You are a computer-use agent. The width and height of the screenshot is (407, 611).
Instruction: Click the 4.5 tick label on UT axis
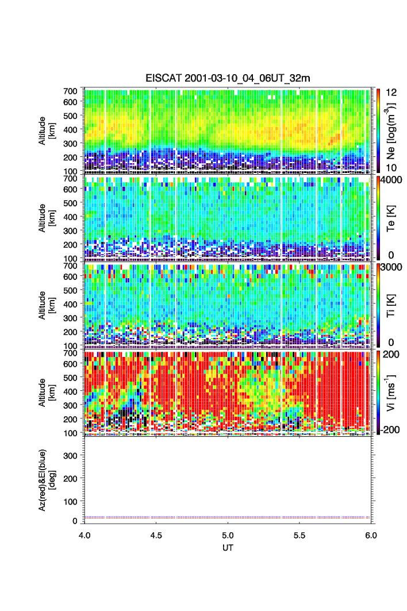[x=156, y=535]
